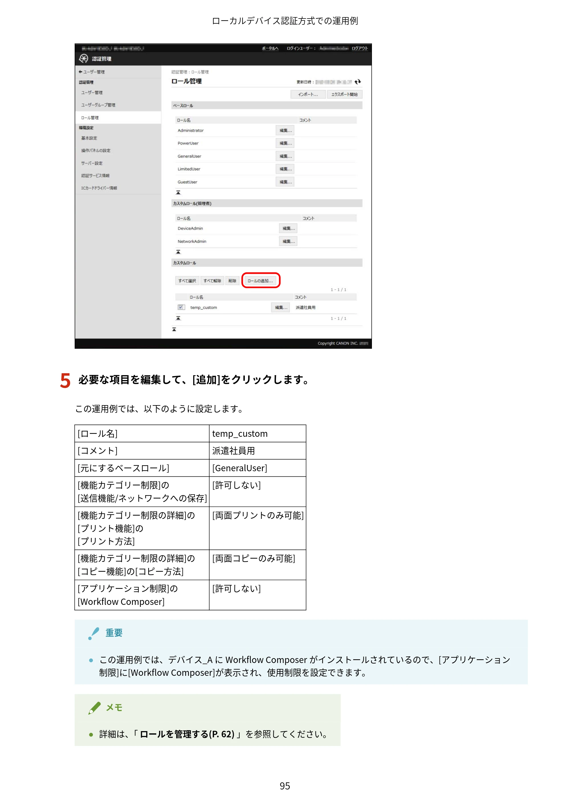The image size is (570, 806).
Task: Jump to top via arrow under GuestUser
Action: pyautogui.click(x=178, y=192)
